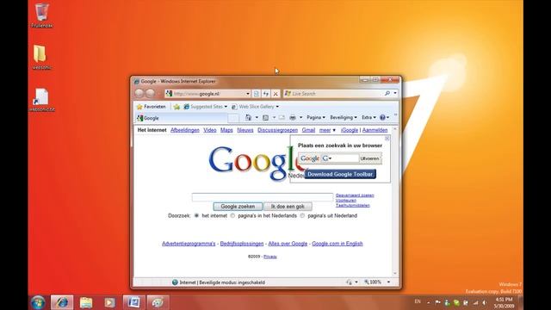
Task: Click the Compatibility View icon by address bar
Action: [x=257, y=94]
